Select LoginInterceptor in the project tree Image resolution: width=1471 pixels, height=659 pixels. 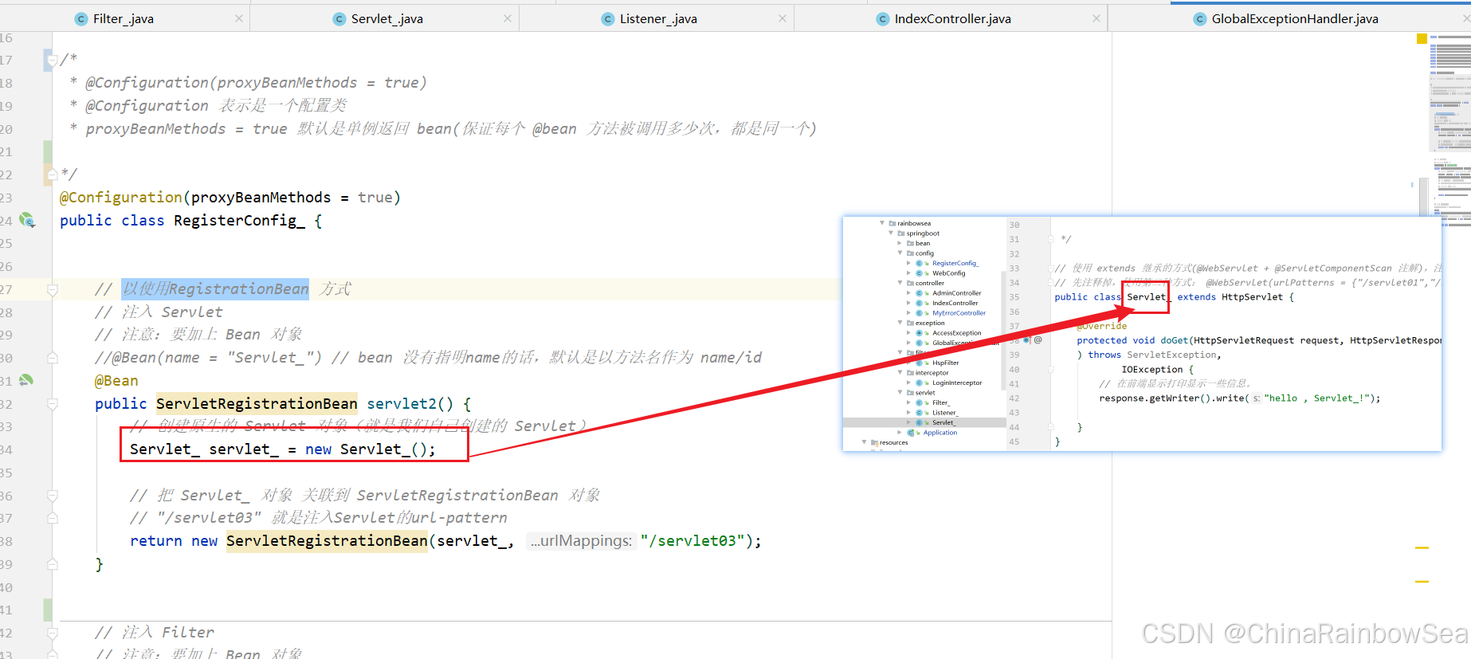click(x=957, y=383)
